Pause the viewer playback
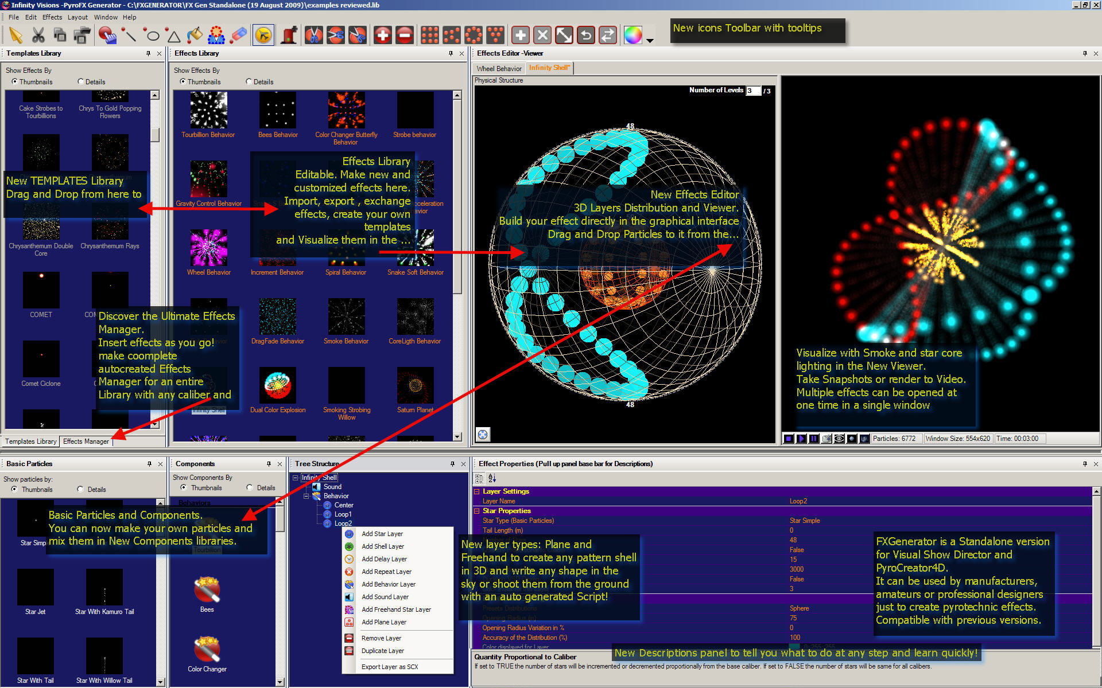Image resolution: width=1102 pixels, height=688 pixels. tap(814, 439)
